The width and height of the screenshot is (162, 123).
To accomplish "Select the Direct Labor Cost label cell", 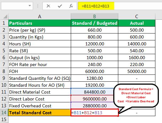I will point(40,99).
